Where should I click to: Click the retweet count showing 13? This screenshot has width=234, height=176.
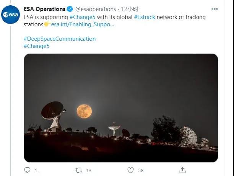tap(88, 170)
